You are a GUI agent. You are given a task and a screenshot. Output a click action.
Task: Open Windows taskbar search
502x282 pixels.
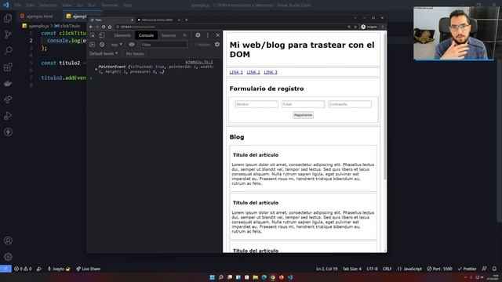221,277
